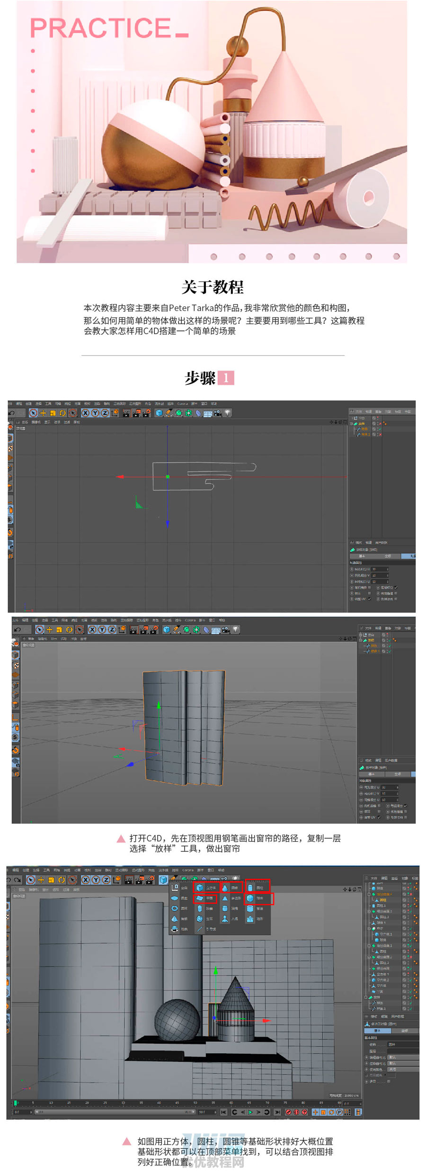This screenshot has height=1173, width=426.
Task: Toggle Z axis lock in bottom screenshot
Action: tap(106, 880)
